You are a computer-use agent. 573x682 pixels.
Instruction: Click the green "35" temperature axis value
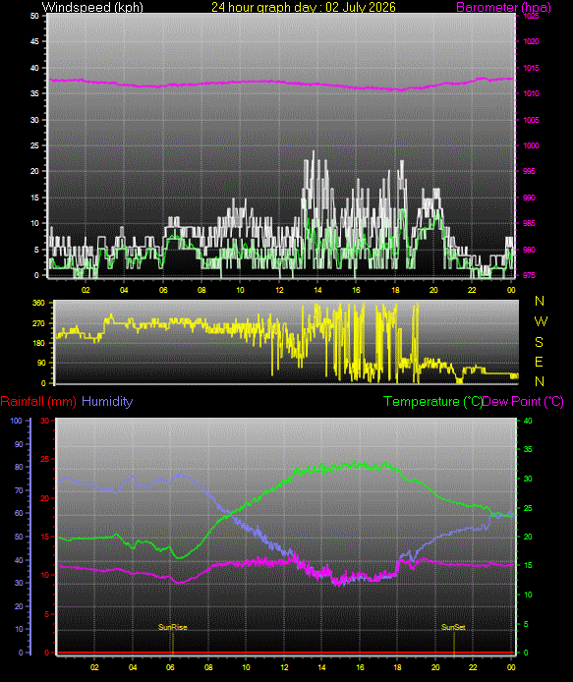tap(528, 449)
